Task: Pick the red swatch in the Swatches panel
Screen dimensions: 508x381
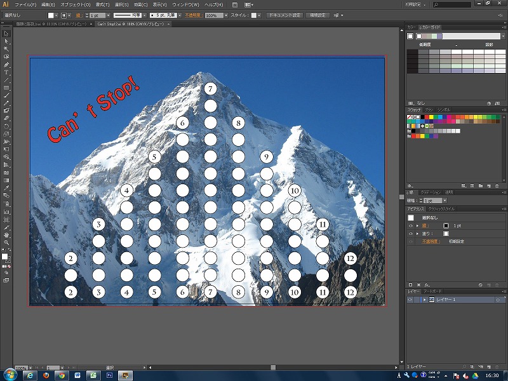Action: click(427, 117)
